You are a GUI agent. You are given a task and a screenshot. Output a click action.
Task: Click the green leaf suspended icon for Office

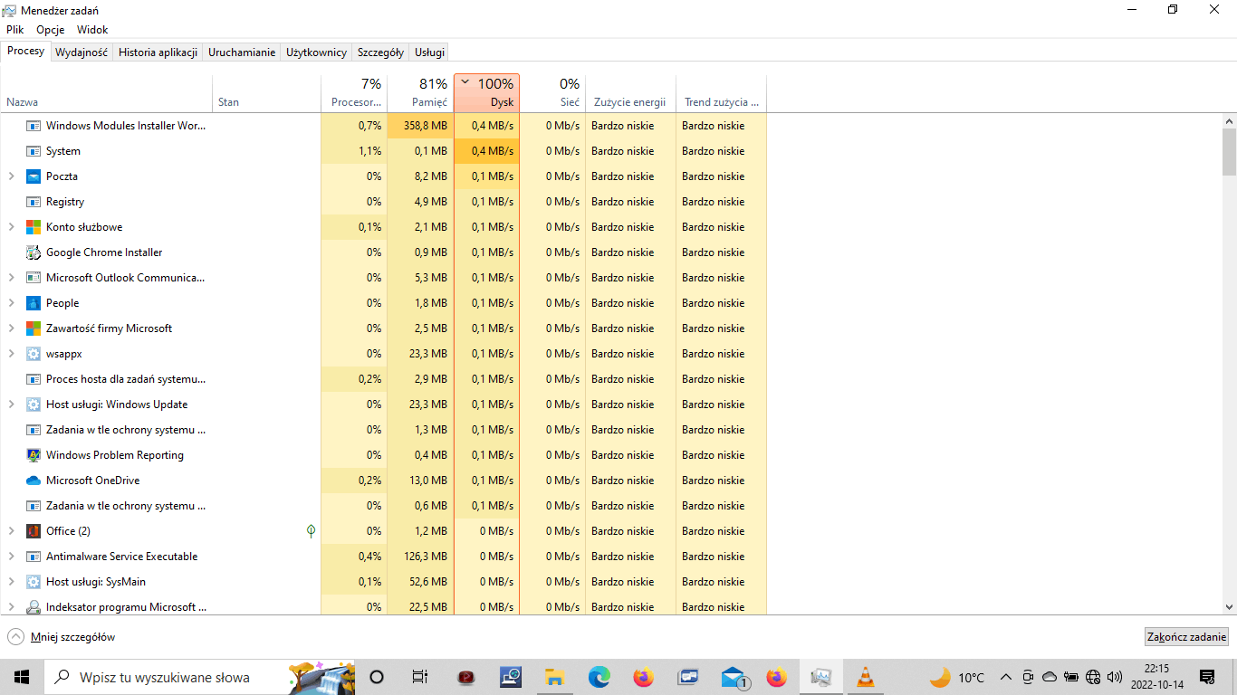pyautogui.click(x=311, y=531)
